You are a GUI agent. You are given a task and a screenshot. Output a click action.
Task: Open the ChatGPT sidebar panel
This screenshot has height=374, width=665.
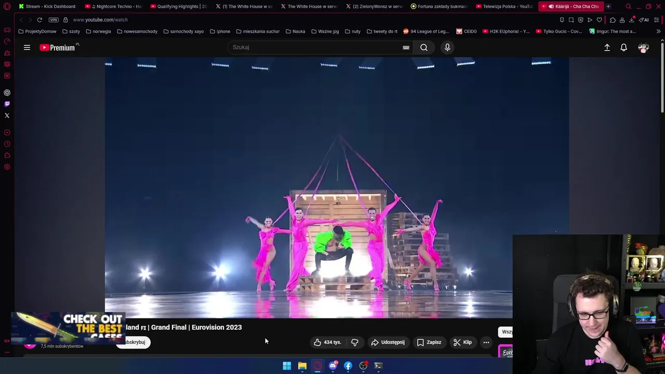pyautogui.click(x=7, y=92)
